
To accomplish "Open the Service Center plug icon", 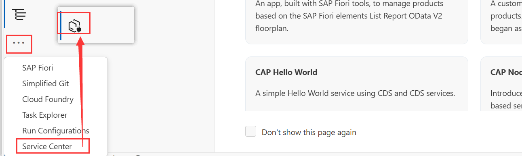I will [75, 26].
